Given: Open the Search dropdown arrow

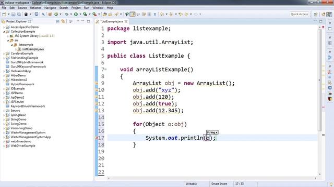Looking at the screenshot, I should pyautogui.click(x=121, y=14).
